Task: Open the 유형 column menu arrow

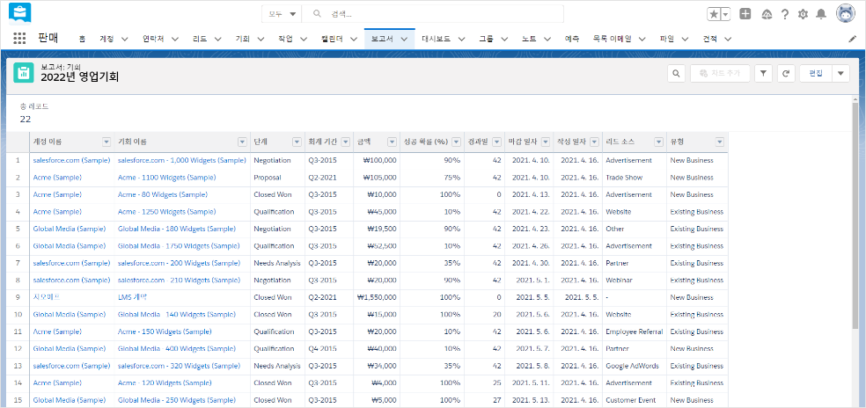Action: click(x=720, y=142)
